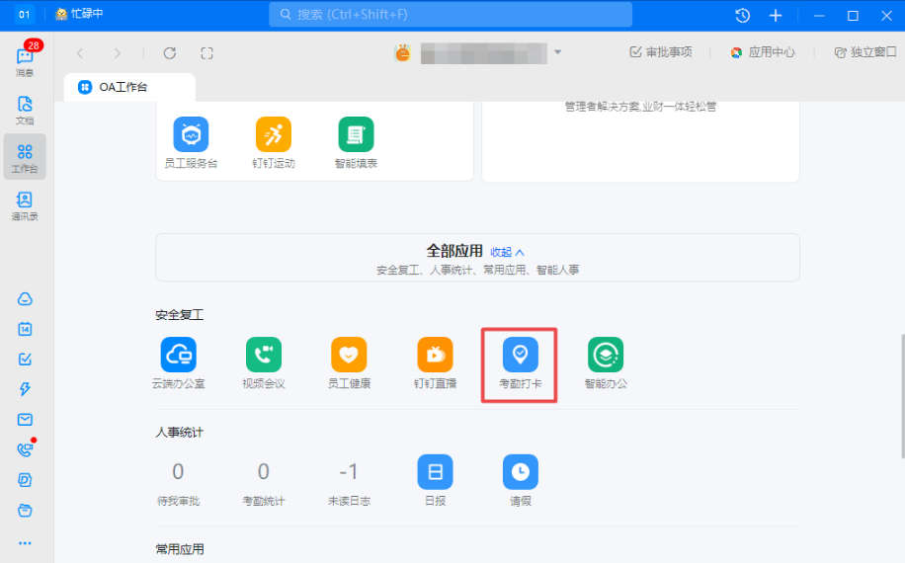Open the 日报 daily report app
The image size is (905, 563).
click(435, 481)
